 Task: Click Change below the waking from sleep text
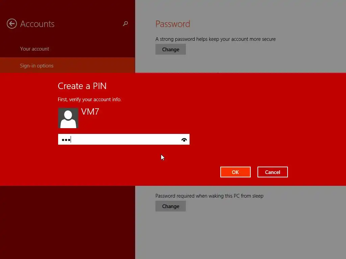pos(171,206)
